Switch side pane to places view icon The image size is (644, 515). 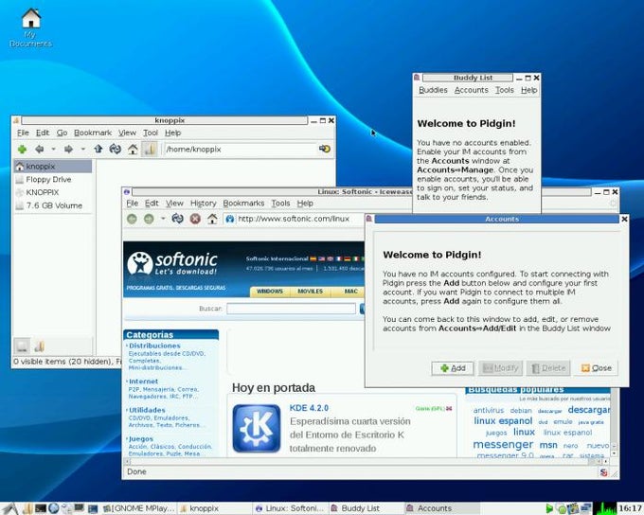pos(23,346)
